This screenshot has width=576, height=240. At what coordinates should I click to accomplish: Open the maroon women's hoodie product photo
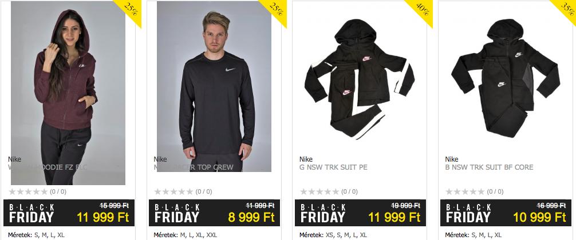68,93
